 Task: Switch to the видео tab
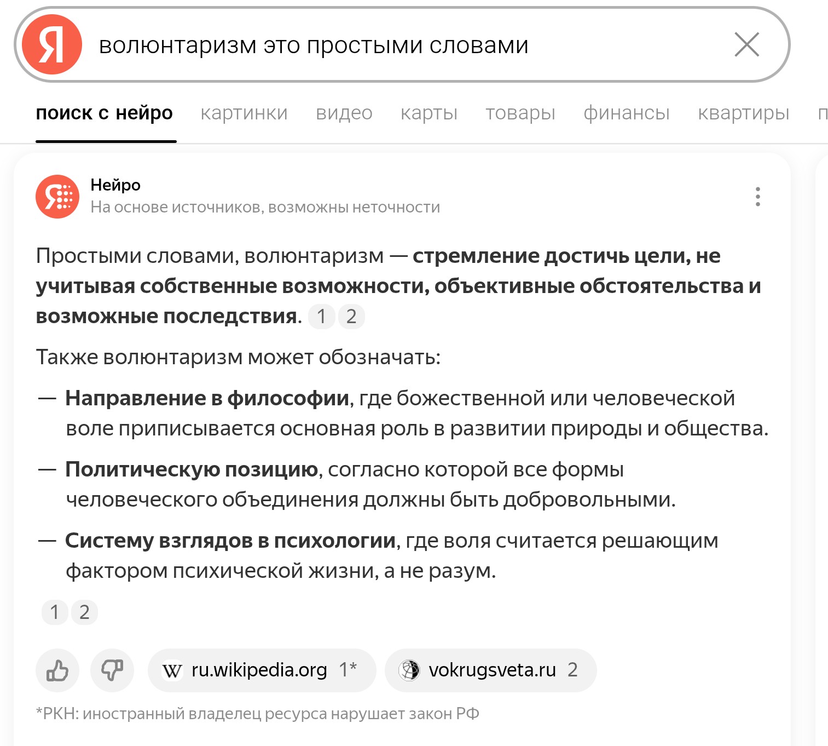click(x=344, y=113)
